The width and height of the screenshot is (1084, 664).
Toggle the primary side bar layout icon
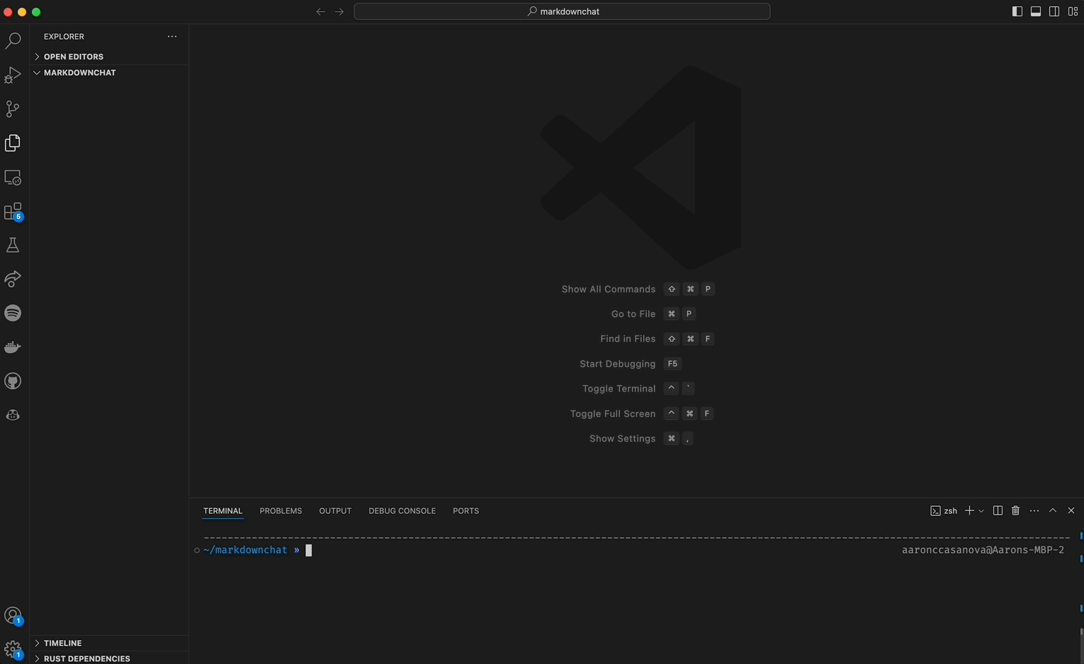tap(1017, 11)
